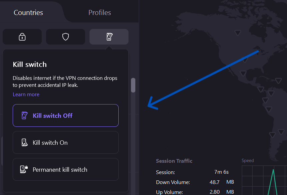
Task: Open the padlock privacy settings icon
Action: pos(22,37)
